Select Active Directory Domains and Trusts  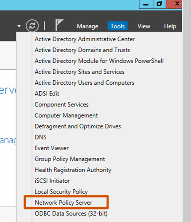(x=82, y=50)
